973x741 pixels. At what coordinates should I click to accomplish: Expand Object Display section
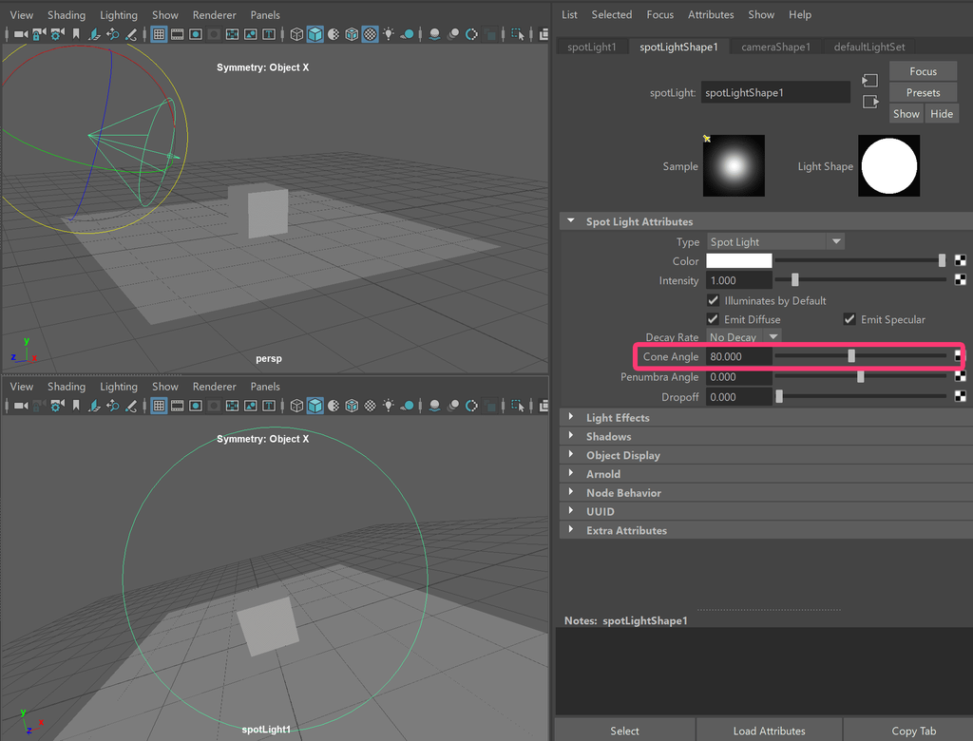(x=571, y=454)
